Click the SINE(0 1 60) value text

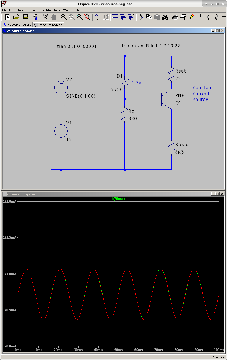(x=81, y=96)
